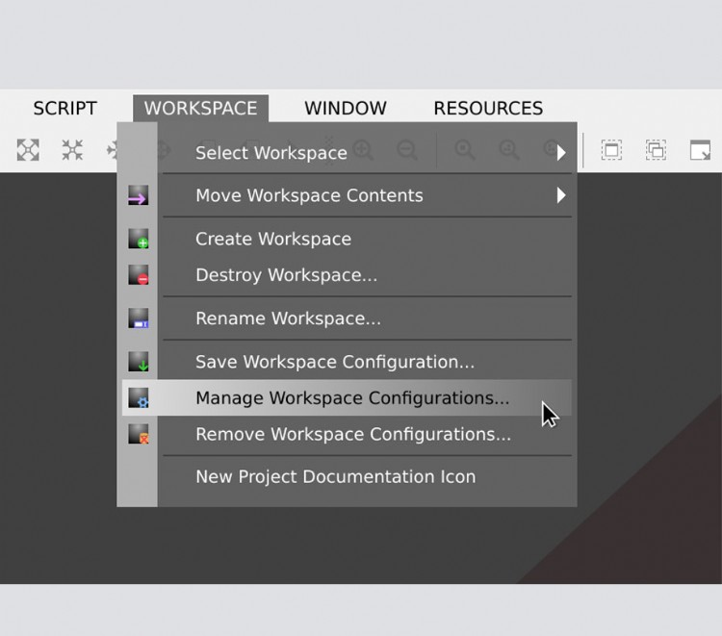This screenshot has height=636, width=722.
Task: Expand the Move Workspace Contents submenu arrow
Action: (561, 195)
